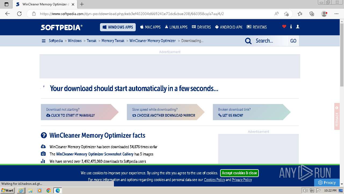Open the Collections icon
Screen dimensions: 344x194
pos(312,14)
